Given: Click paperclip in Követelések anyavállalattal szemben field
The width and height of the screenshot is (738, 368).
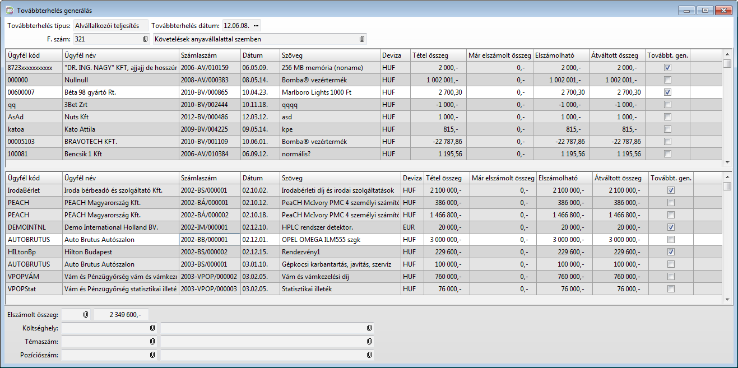Looking at the screenshot, I should [361, 39].
